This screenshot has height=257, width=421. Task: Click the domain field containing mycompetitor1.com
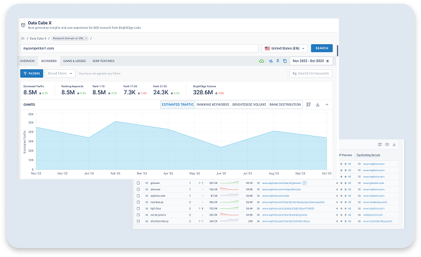(139, 48)
